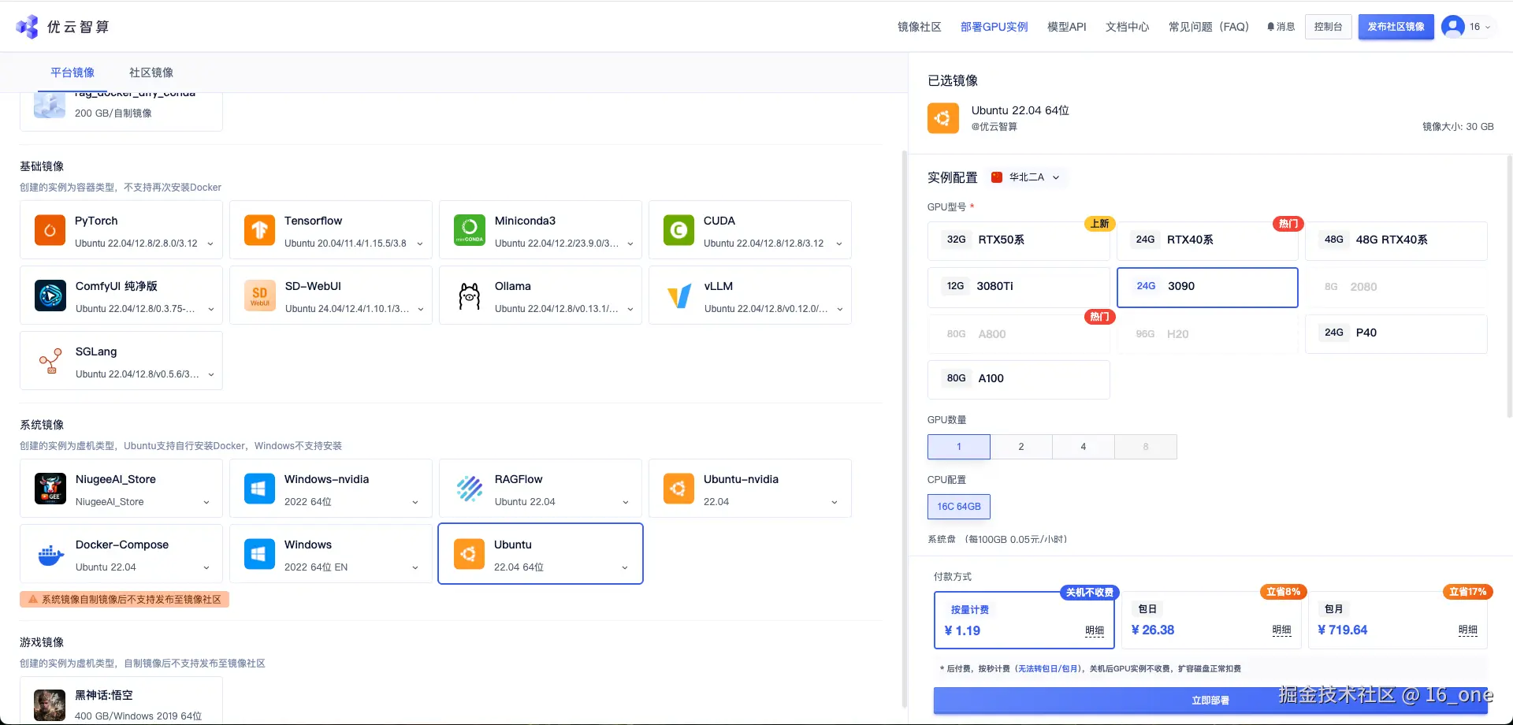Click the China flag region icon
The height and width of the screenshot is (725, 1513).
(997, 177)
